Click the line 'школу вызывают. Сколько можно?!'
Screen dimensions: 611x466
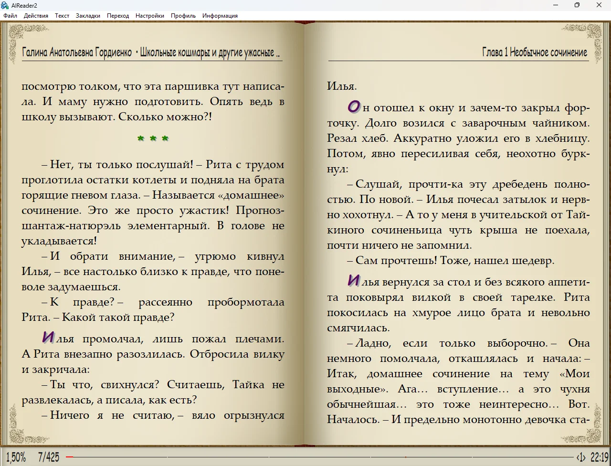(117, 117)
